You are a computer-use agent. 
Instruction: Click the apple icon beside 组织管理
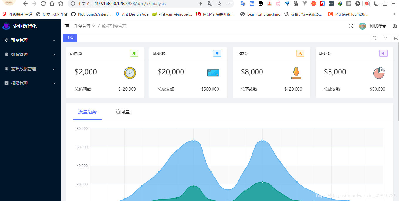(x=6, y=54)
